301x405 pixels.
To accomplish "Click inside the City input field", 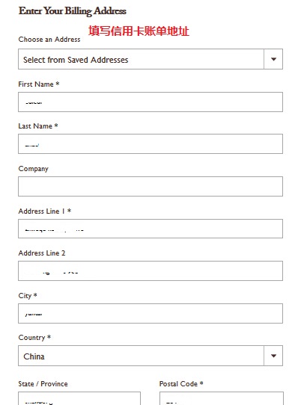I will pos(150,314).
